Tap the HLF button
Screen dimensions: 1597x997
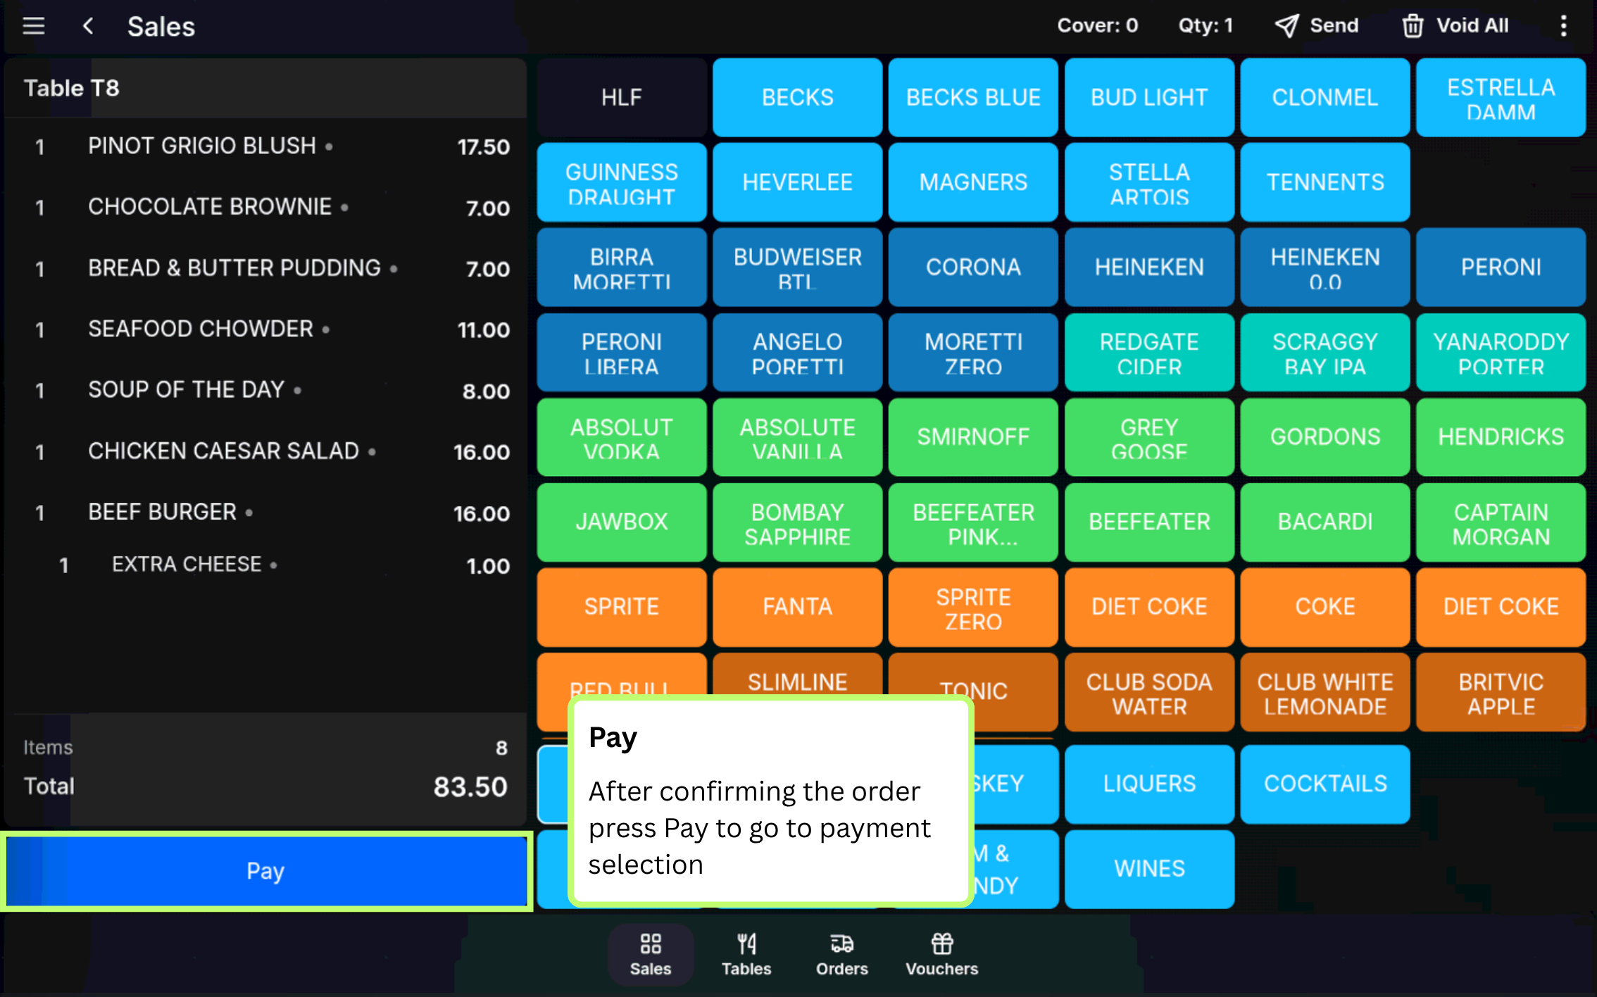pos(622,97)
